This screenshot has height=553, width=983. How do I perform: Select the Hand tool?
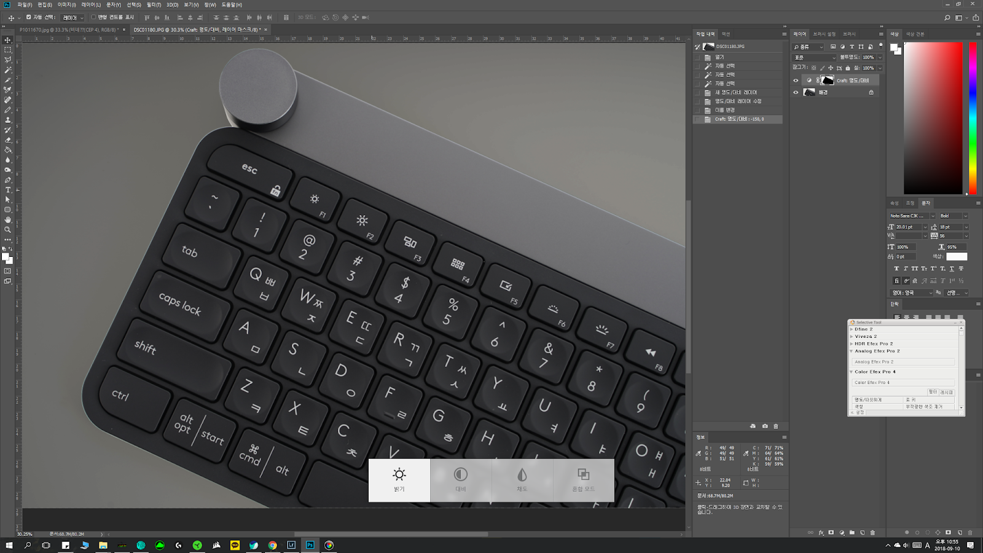click(x=7, y=219)
